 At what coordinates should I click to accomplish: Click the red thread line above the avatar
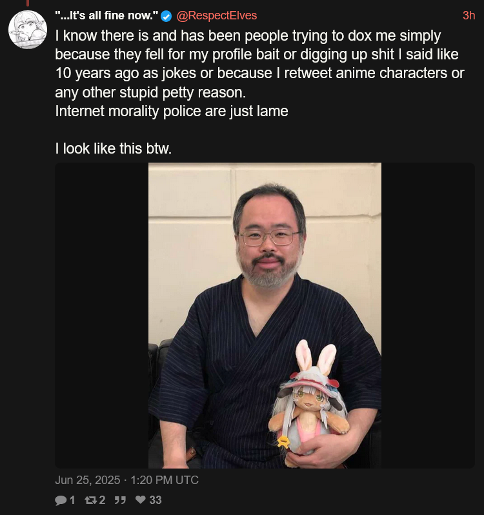28,3
